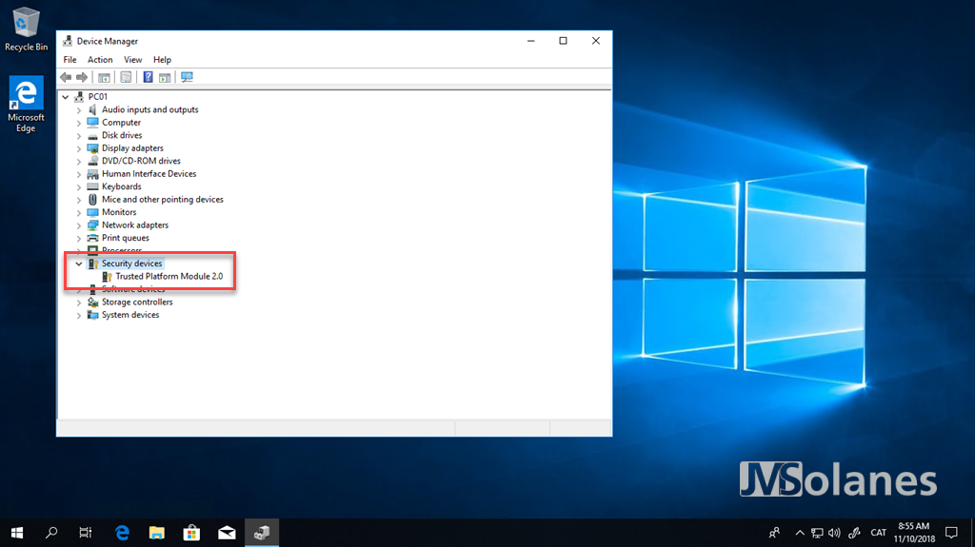Expand the Storage controllers category

pyautogui.click(x=79, y=303)
